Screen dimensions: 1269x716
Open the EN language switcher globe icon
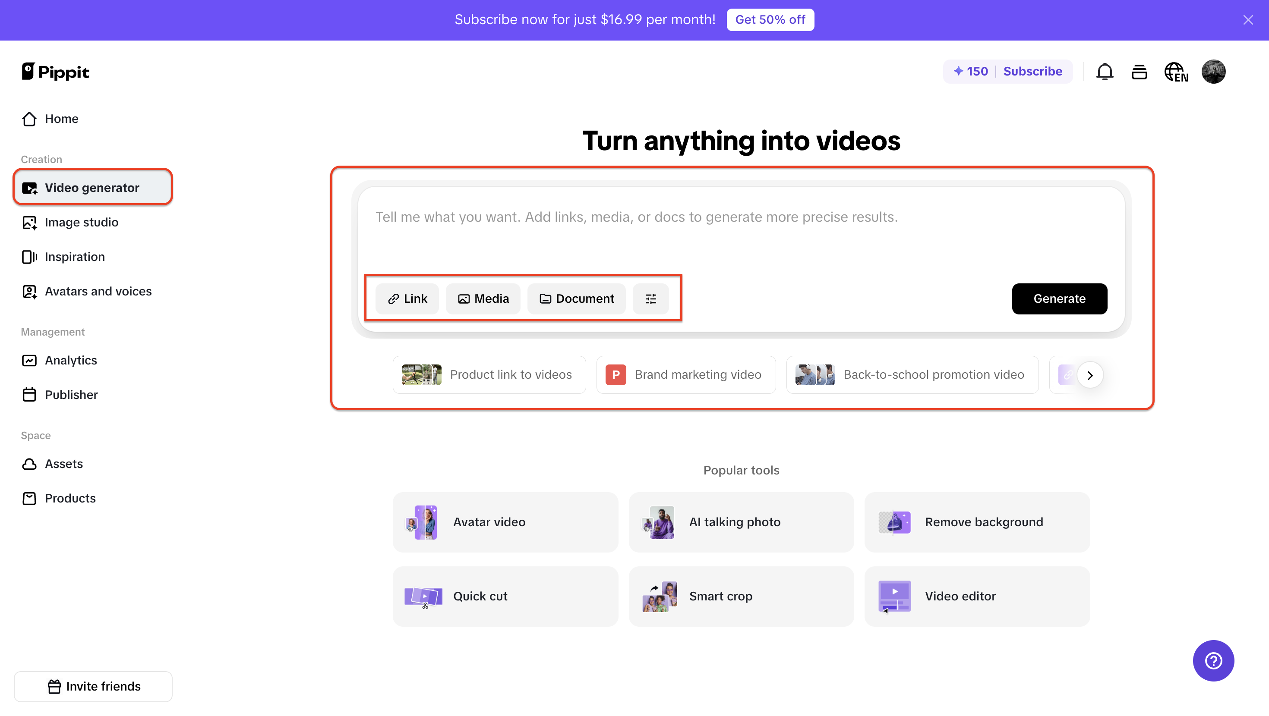coord(1176,72)
